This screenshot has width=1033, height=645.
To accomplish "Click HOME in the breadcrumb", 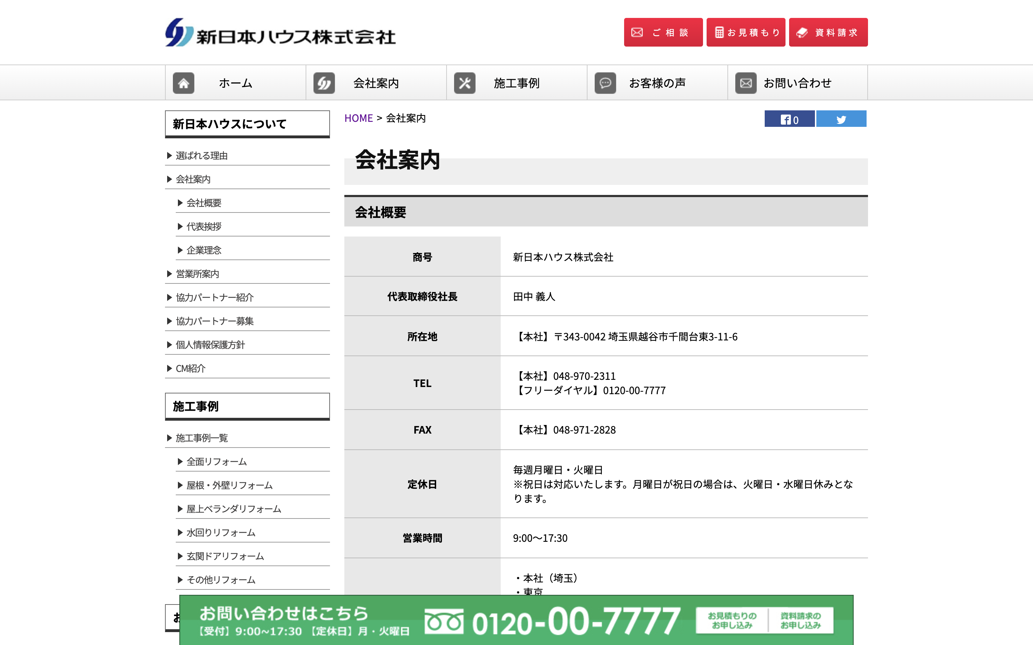I will tap(359, 118).
